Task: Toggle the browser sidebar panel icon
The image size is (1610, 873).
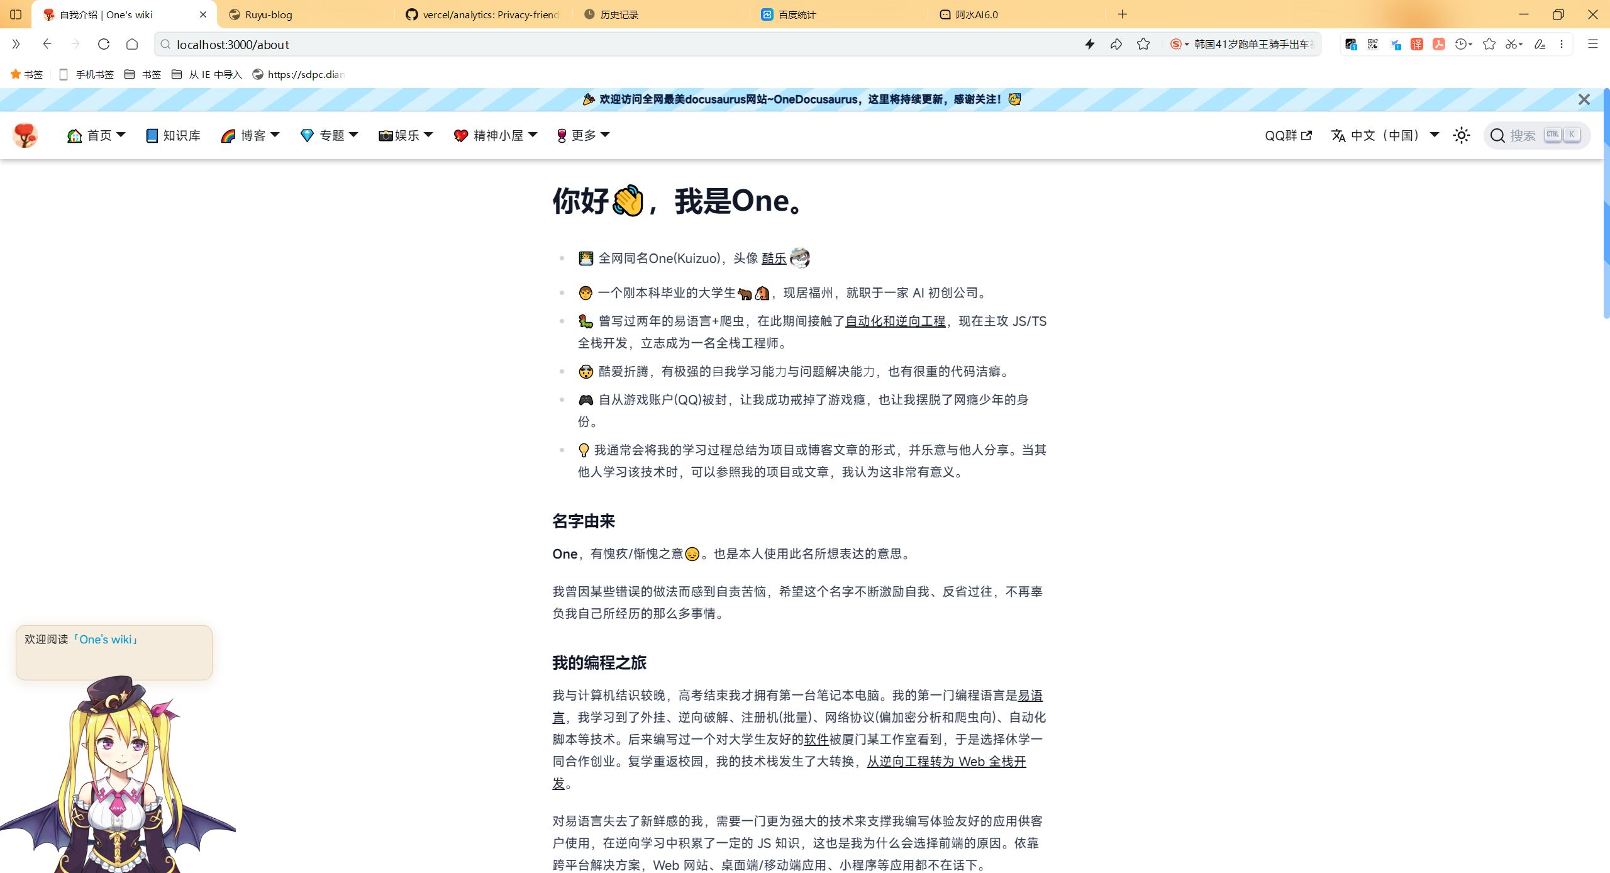Action: tap(16, 14)
